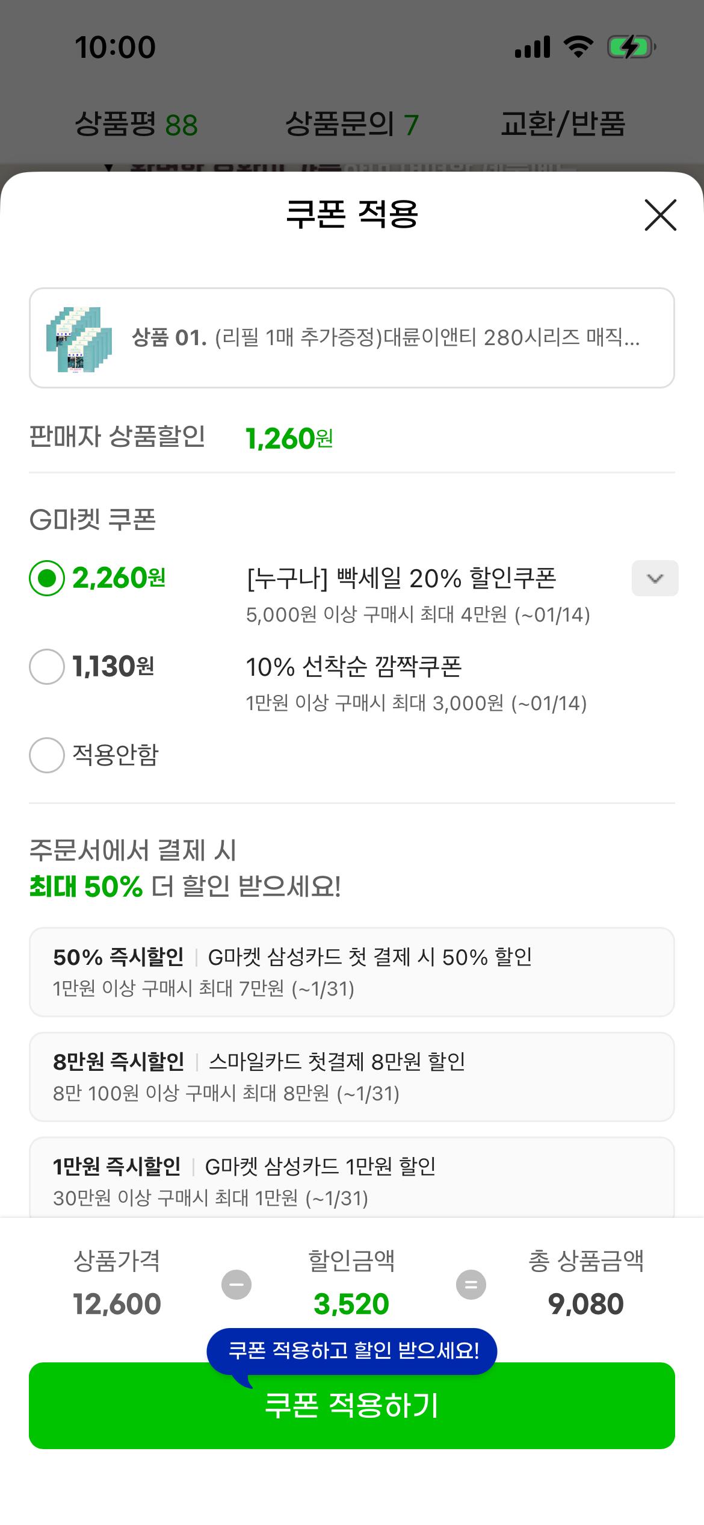Open the 교환/반품 tab
This screenshot has height=1525, width=704.
(x=564, y=123)
